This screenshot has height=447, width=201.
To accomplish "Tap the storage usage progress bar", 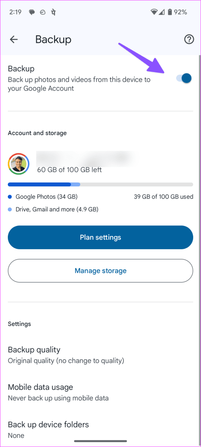I will point(100,185).
